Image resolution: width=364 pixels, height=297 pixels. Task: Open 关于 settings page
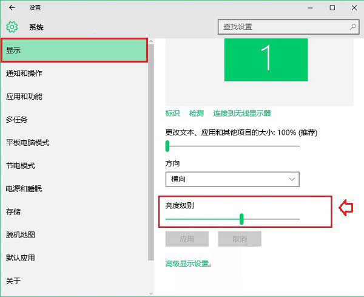point(74,281)
